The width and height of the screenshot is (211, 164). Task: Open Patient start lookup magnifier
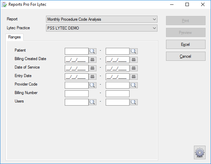[92, 51]
